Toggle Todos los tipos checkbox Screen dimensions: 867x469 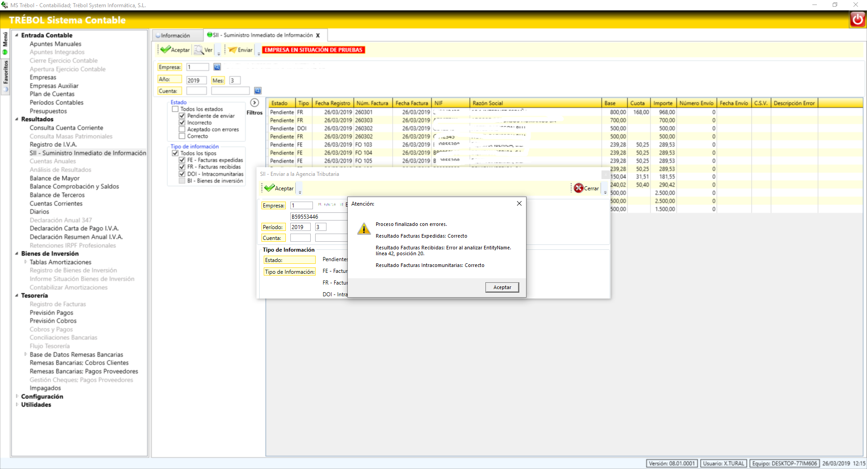pos(175,153)
